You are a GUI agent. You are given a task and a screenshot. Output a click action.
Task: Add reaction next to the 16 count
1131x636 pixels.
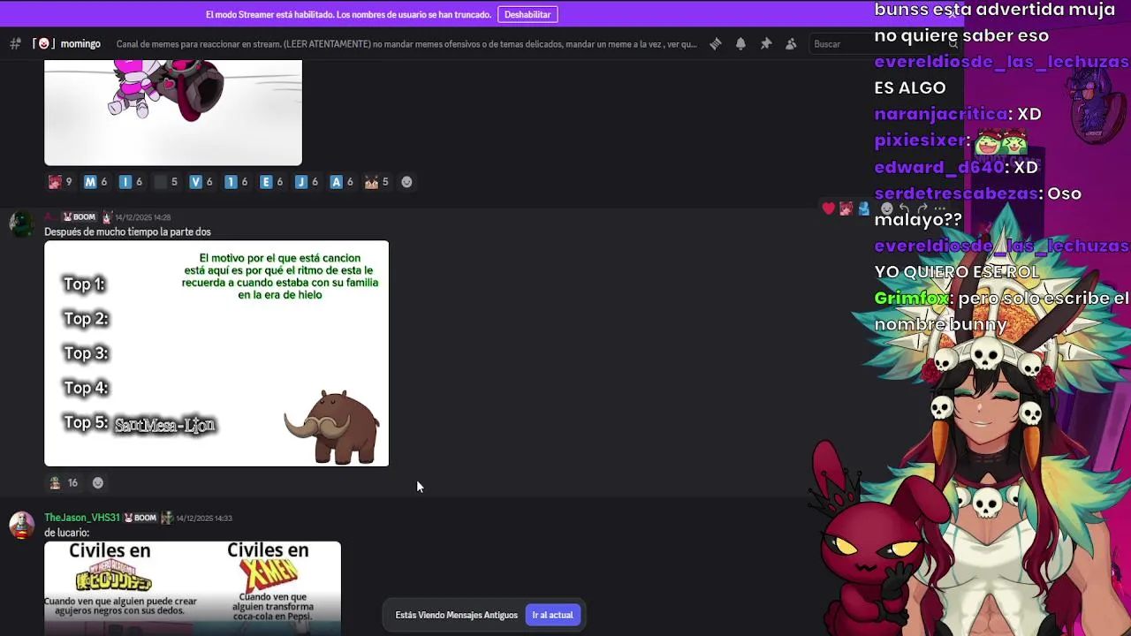tap(98, 483)
